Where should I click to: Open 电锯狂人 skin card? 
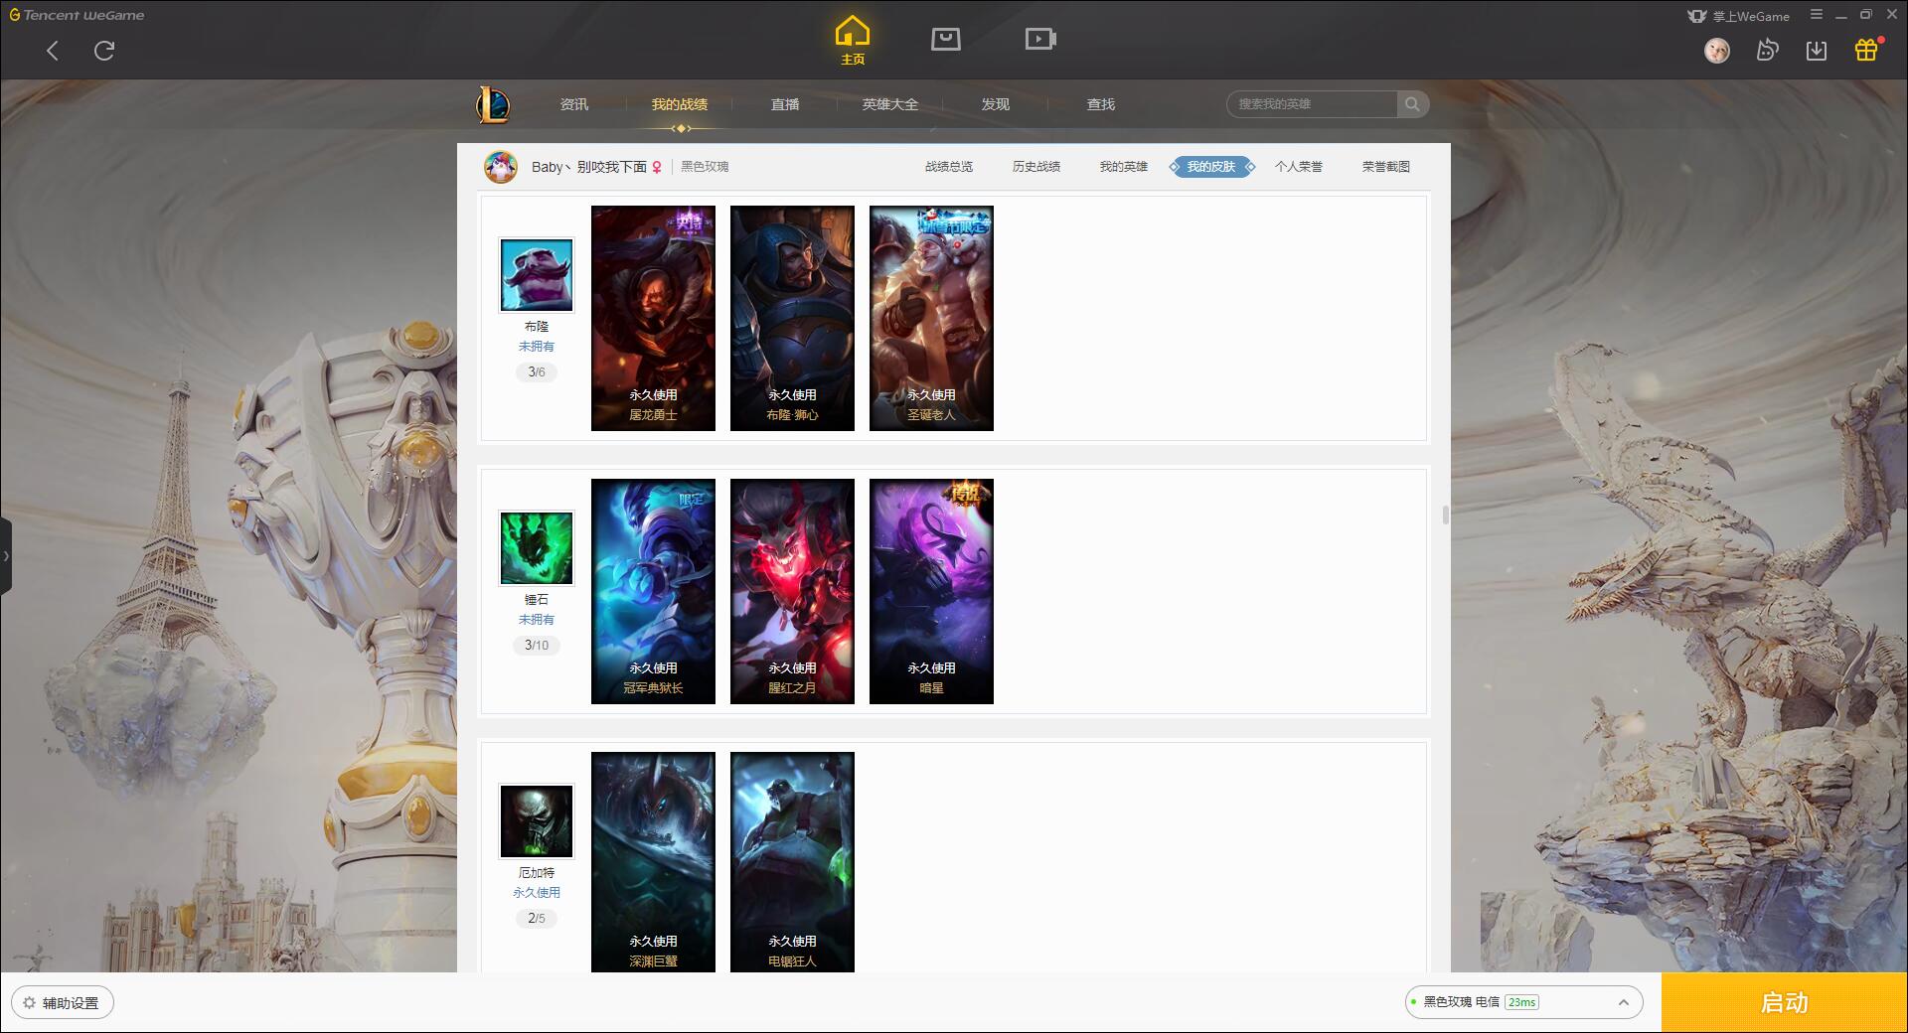pyautogui.click(x=792, y=862)
